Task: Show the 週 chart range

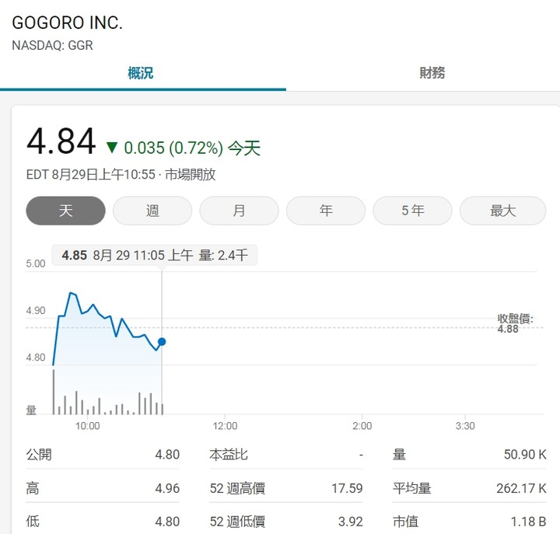Action: [152, 211]
